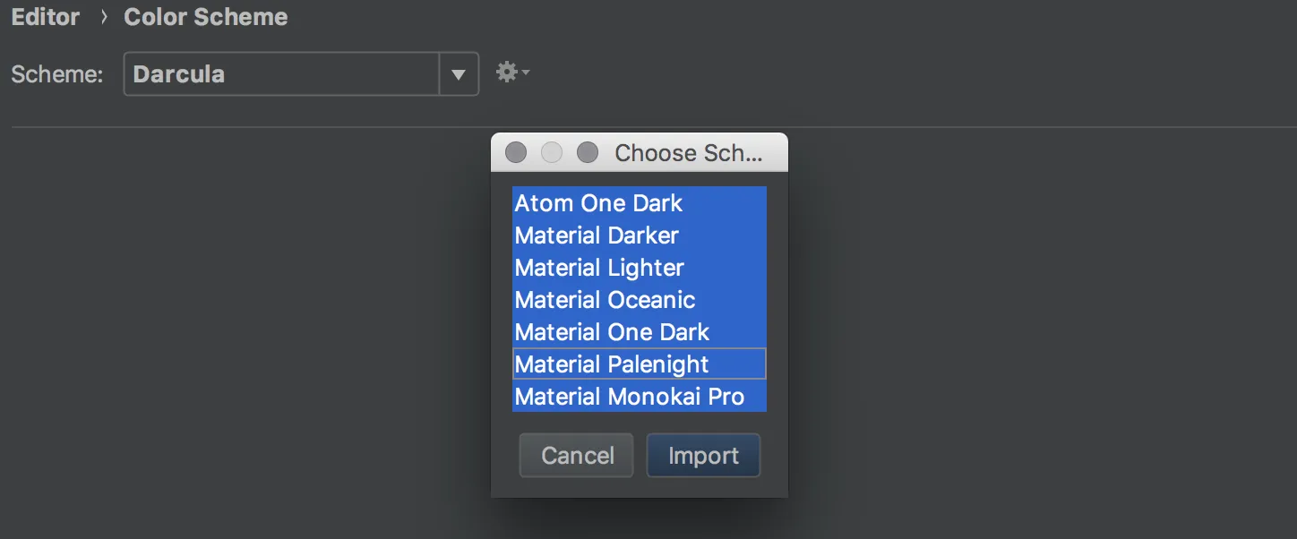Open the Scheme dropdown arrow

(459, 74)
